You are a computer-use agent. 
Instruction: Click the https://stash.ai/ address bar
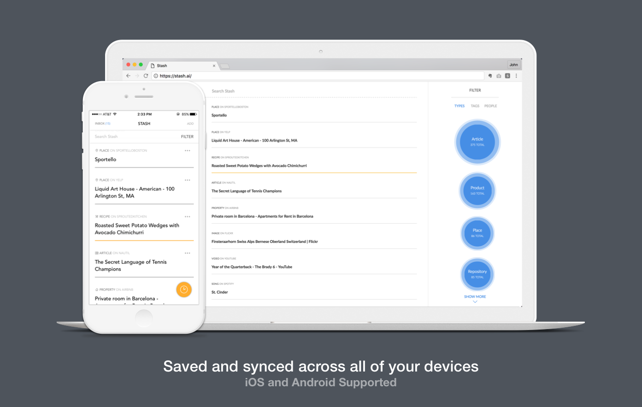pyautogui.click(x=318, y=76)
